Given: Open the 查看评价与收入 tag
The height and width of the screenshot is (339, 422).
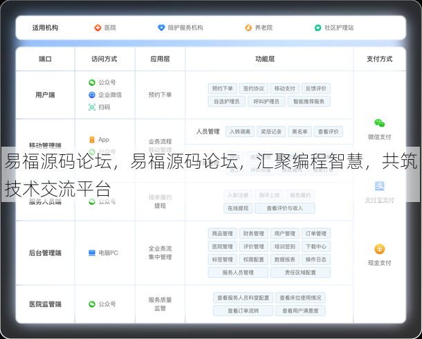Looking at the screenshot, I should click(285, 208).
